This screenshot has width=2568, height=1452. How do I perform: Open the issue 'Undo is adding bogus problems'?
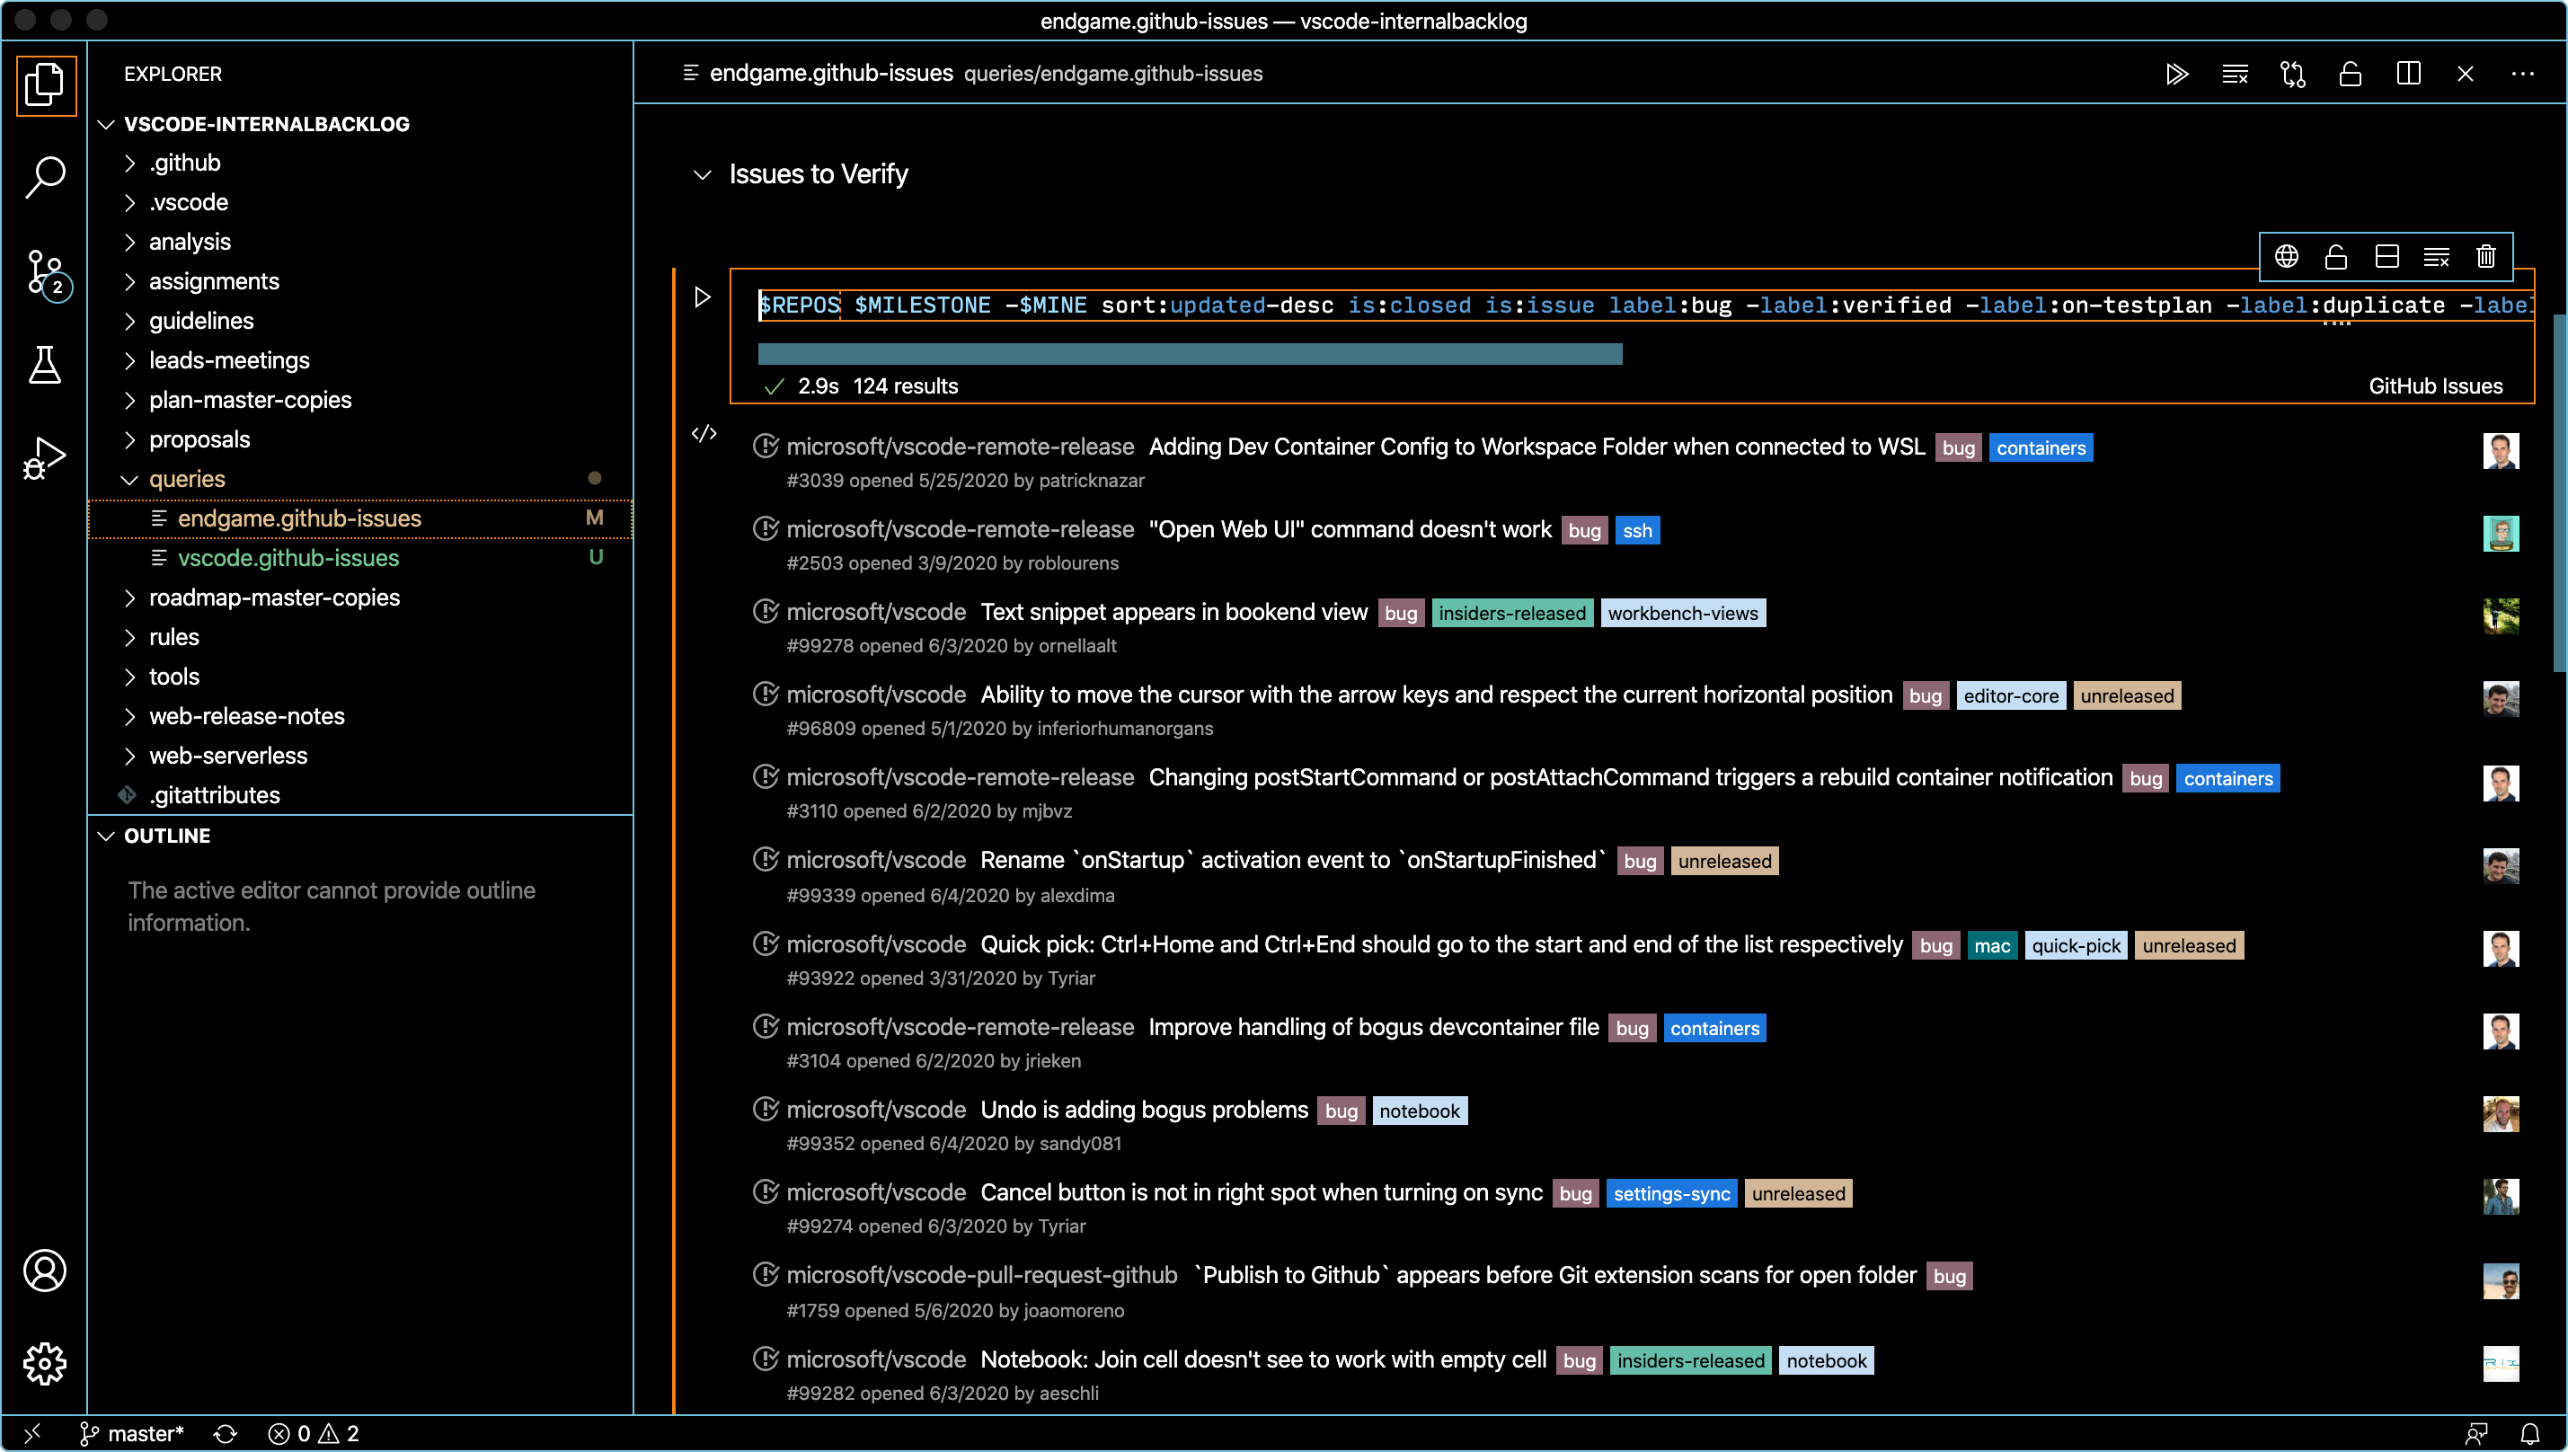pos(1143,1109)
